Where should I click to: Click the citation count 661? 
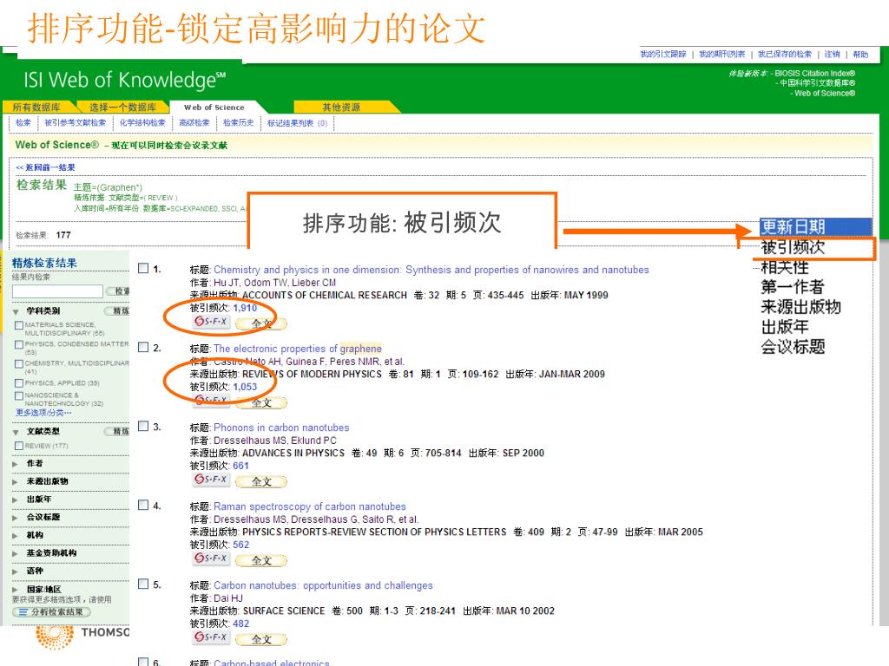[240, 466]
